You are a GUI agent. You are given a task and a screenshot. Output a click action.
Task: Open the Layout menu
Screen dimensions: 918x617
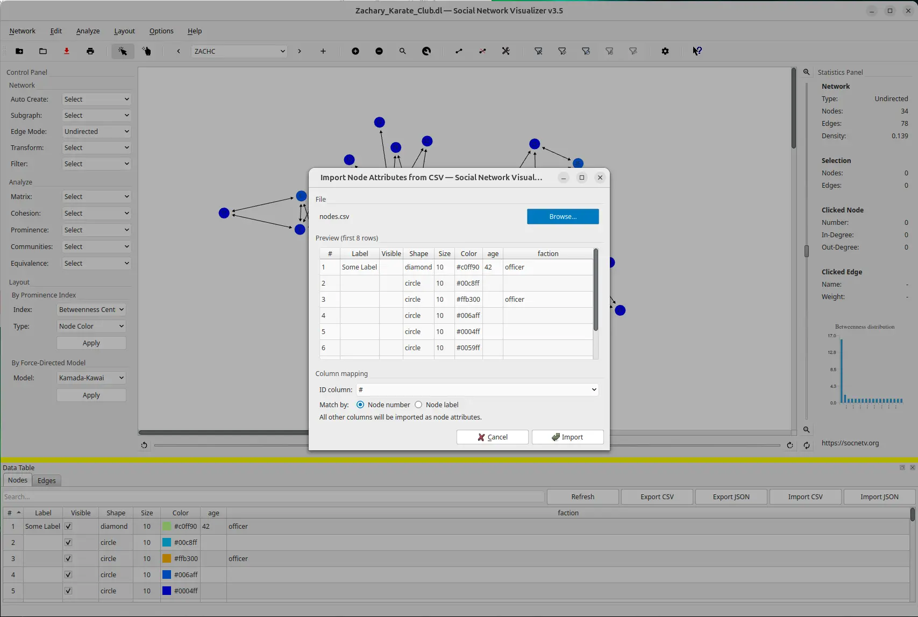(x=124, y=31)
